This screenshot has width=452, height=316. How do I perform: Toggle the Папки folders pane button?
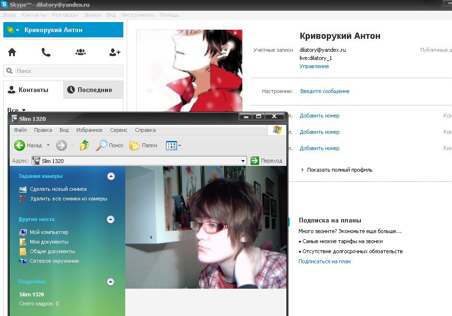tap(143, 145)
